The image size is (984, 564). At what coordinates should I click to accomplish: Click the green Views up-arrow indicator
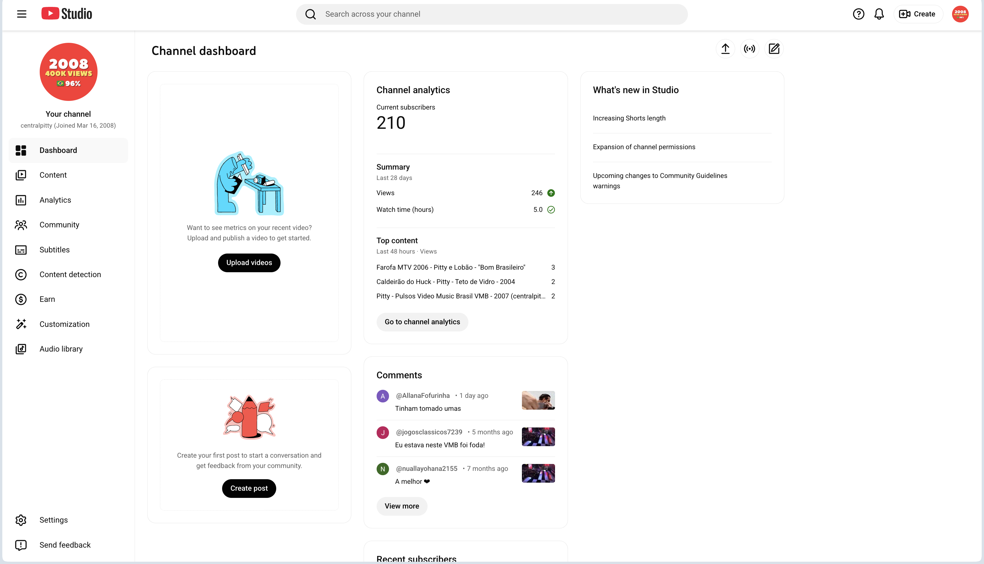pos(551,193)
